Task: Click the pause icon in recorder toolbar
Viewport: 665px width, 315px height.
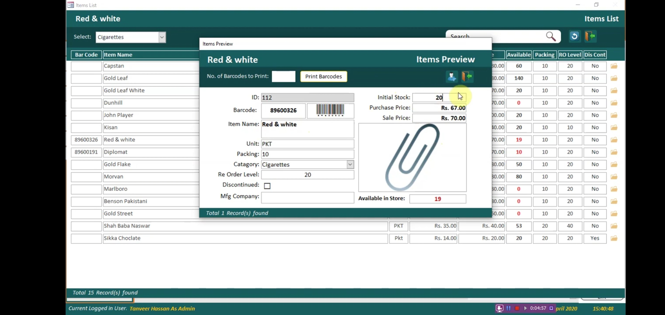Action: click(509, 308)
